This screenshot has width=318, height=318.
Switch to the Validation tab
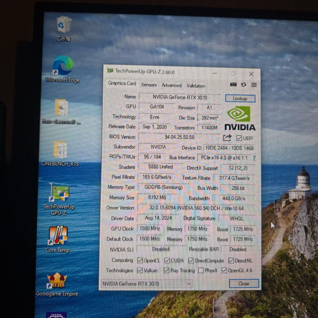pyautogui.click(x=196, y=86)
